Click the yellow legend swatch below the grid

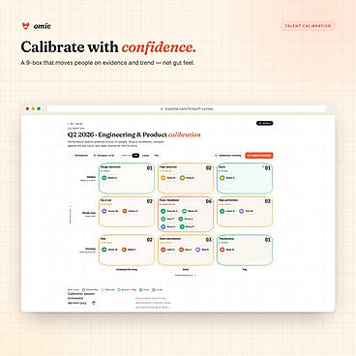click(x=104, y=290)
